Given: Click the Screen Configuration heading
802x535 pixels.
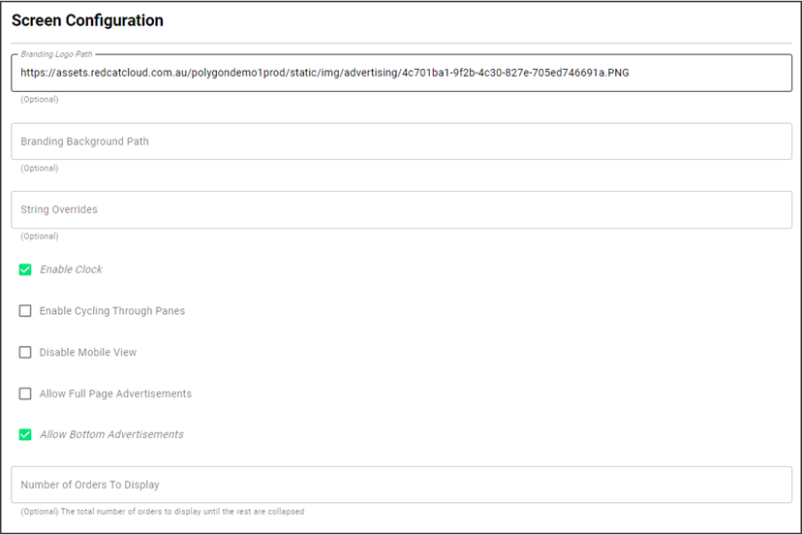Looking at the screenshot, I should pyautogui.click(x=87, y=20).
